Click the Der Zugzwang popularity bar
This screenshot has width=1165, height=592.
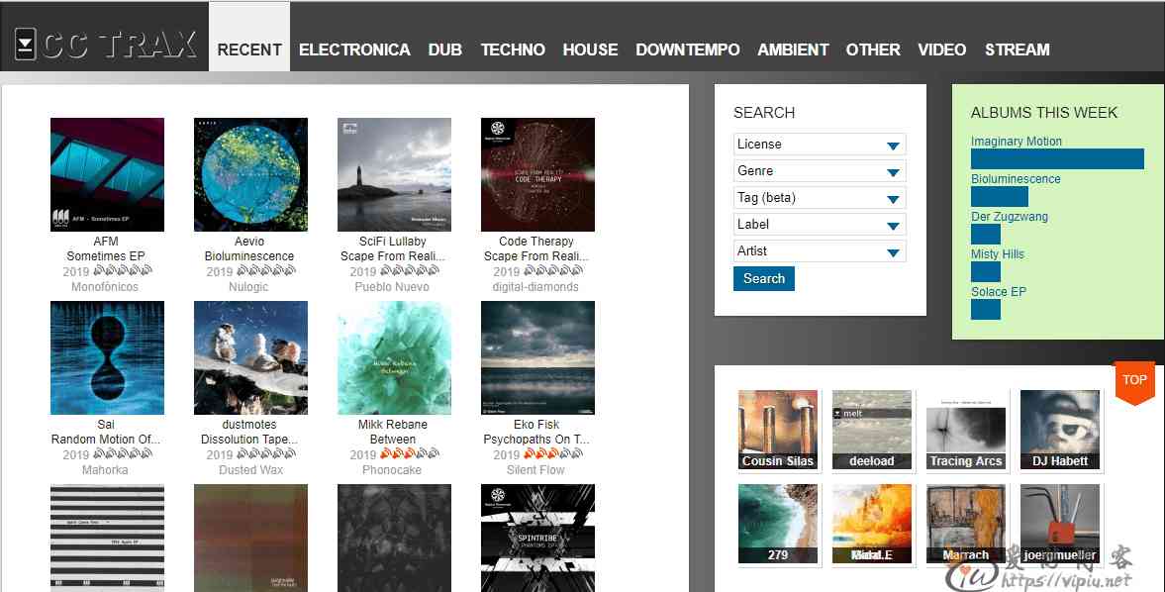point(986,234)
